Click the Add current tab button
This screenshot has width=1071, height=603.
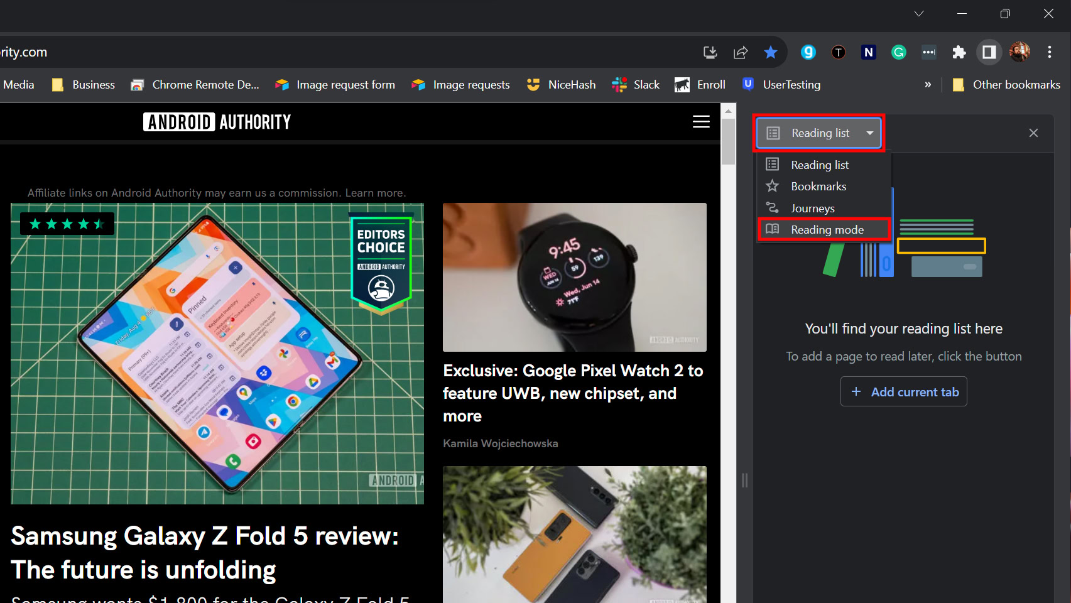903,392
